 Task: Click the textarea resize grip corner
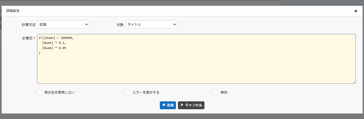[x=354, y=82]
